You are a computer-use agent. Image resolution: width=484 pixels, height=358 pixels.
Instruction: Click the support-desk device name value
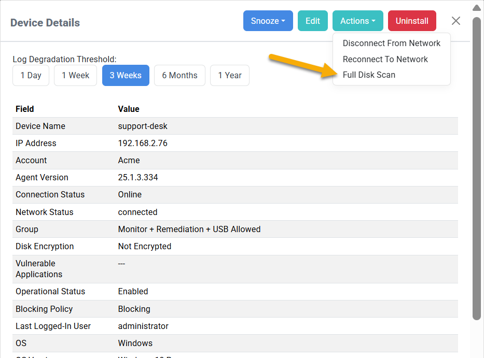click(x=143, y=126)
